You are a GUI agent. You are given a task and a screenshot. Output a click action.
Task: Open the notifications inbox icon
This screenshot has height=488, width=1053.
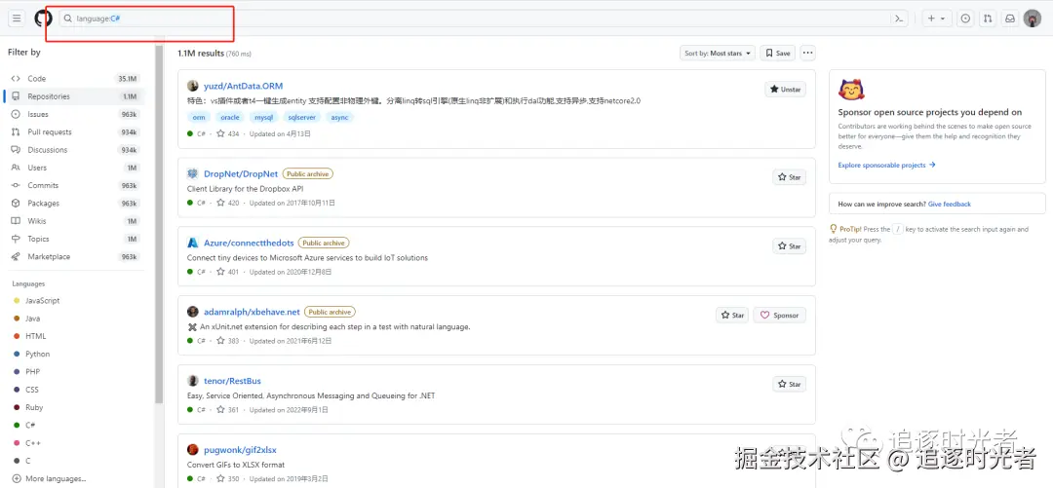(1009, 19)
